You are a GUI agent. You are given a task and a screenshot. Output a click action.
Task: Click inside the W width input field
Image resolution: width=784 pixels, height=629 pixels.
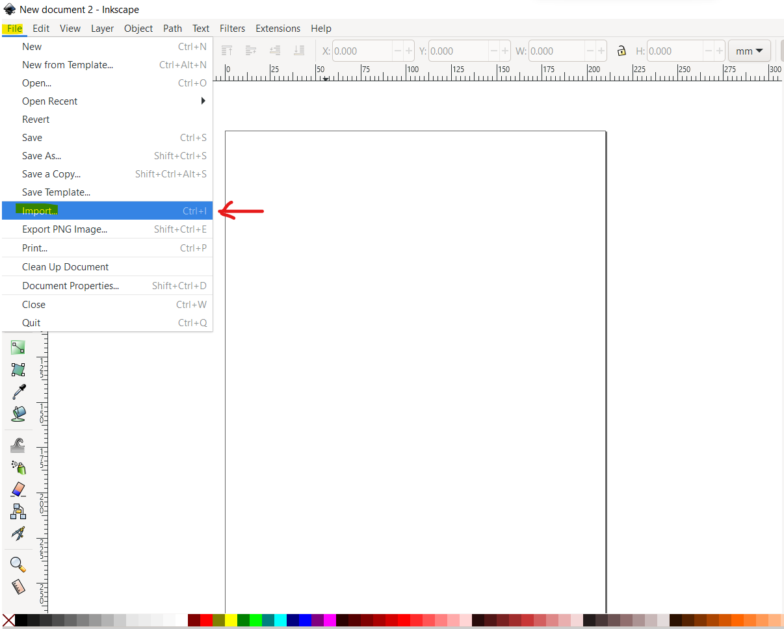coord(556,51)
